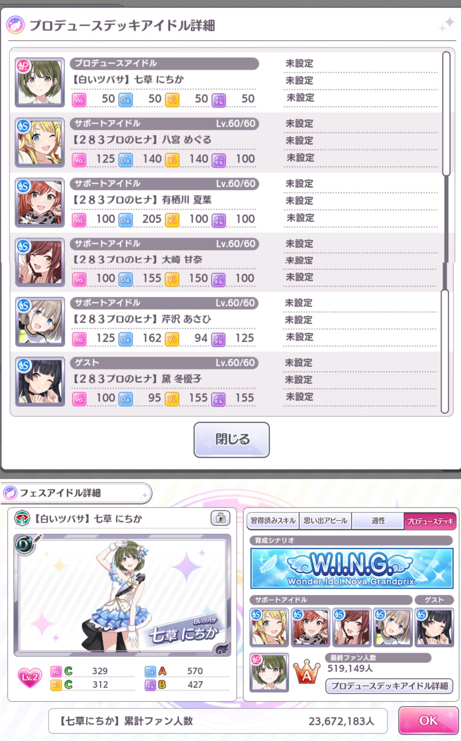461x741 pixels.
Task: Click the D+ rank badge with pencil
Action: coord(27,544)
